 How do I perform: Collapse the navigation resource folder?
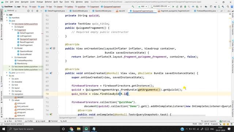pyautogui.click(x=10, y=94)
